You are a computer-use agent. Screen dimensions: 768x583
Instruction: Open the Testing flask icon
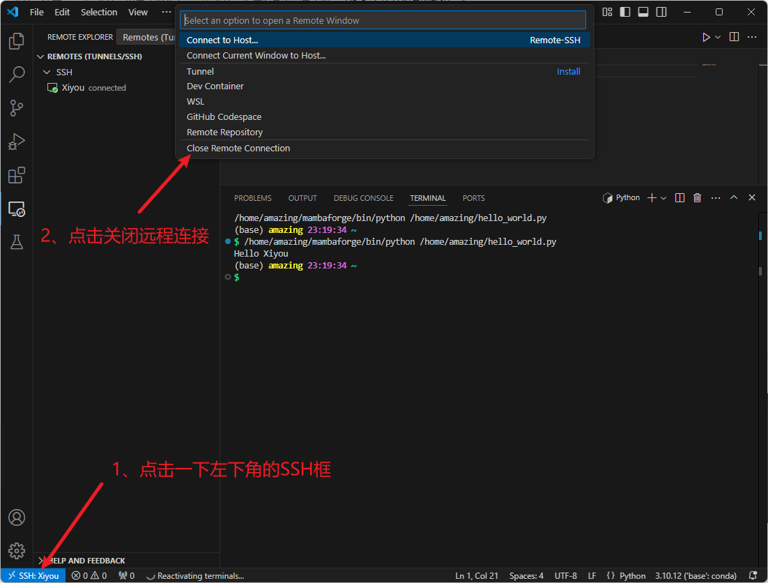point(16,242)
